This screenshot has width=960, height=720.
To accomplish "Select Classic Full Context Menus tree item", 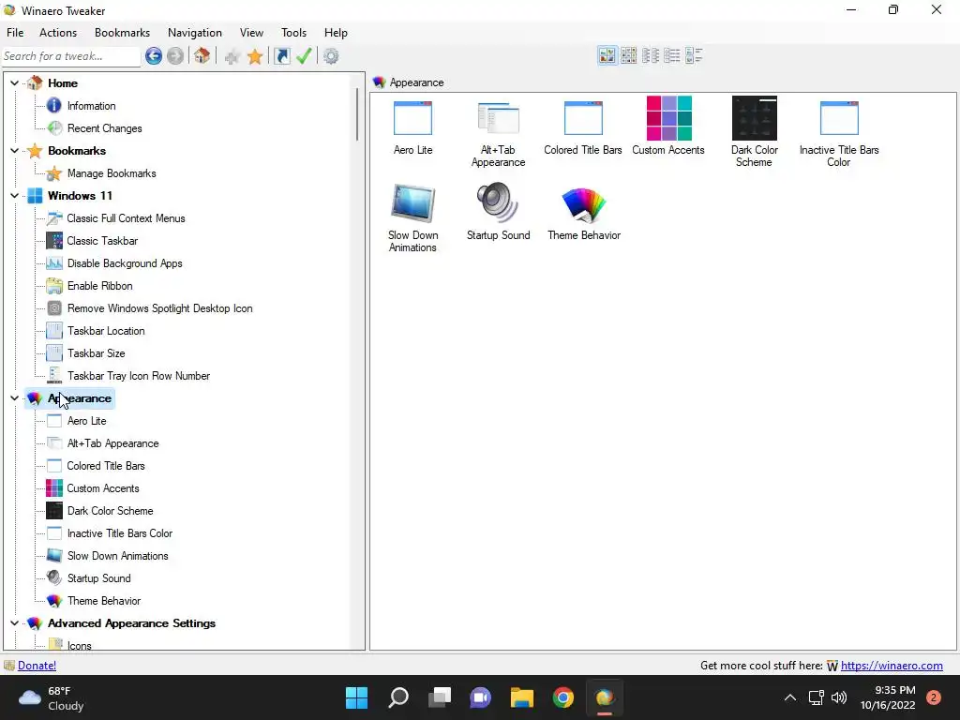I will click(127, 218).
